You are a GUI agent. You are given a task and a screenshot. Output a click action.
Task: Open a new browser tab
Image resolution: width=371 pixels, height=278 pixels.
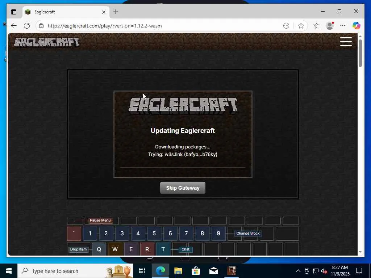tap(116, 12)
